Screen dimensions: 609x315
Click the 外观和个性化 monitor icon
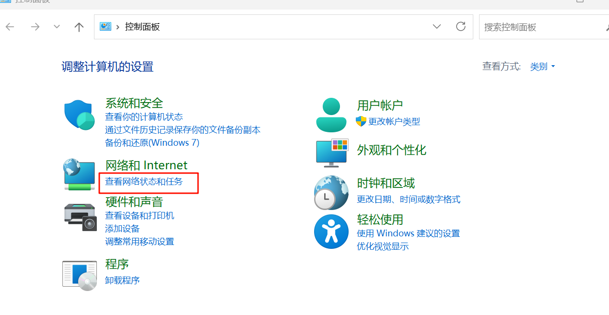click(x=331, y=152)
